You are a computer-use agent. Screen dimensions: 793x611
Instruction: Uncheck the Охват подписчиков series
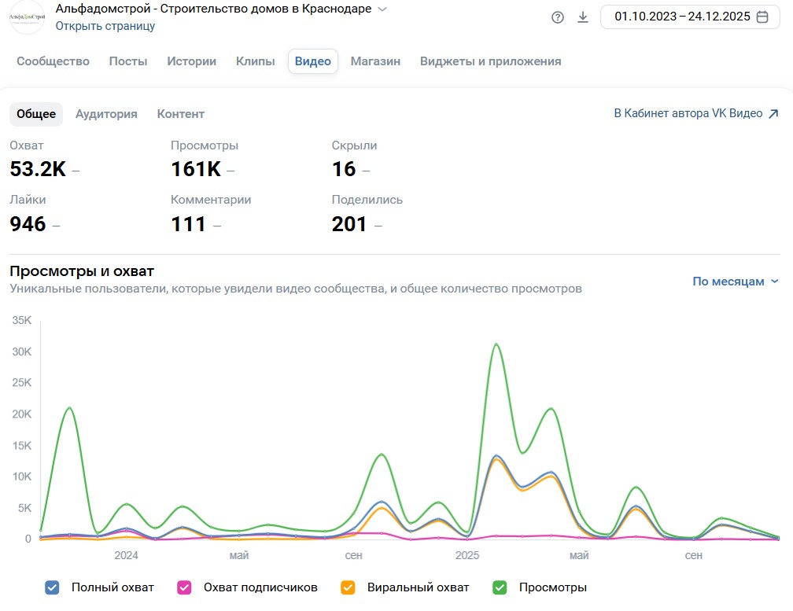[185, 587]
